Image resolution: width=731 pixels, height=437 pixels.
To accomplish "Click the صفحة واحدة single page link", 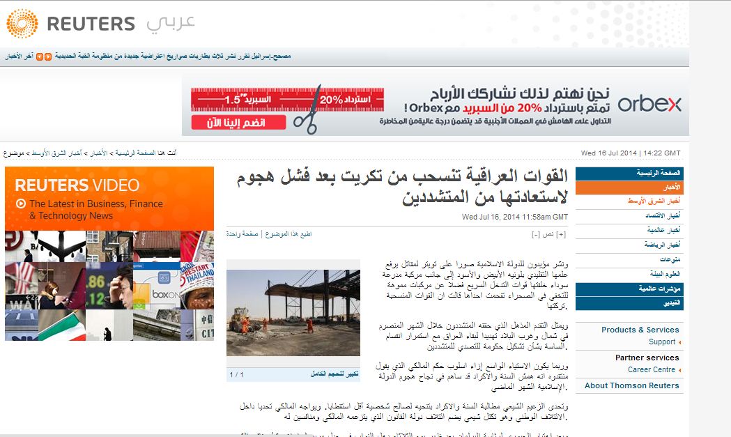I will pos(242,234).
